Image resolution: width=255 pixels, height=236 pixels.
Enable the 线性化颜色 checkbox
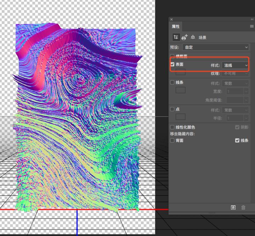[172, 127]
